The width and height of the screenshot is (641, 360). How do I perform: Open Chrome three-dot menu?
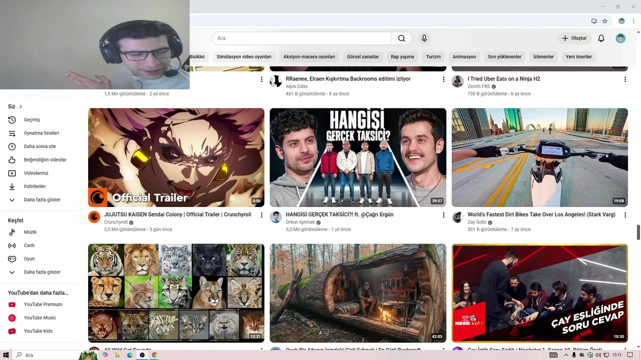(633, 21)
